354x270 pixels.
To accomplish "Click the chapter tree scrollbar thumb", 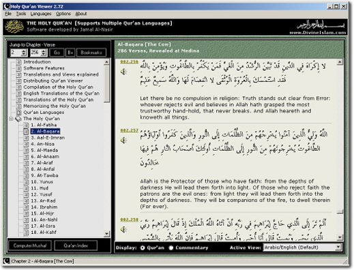I will point(106,84).
